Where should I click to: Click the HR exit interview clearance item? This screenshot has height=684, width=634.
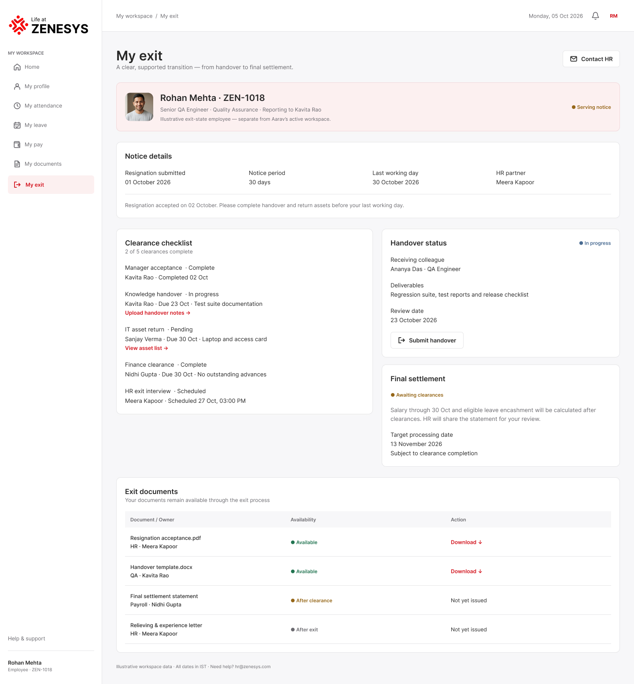click(x=185, y=396)
